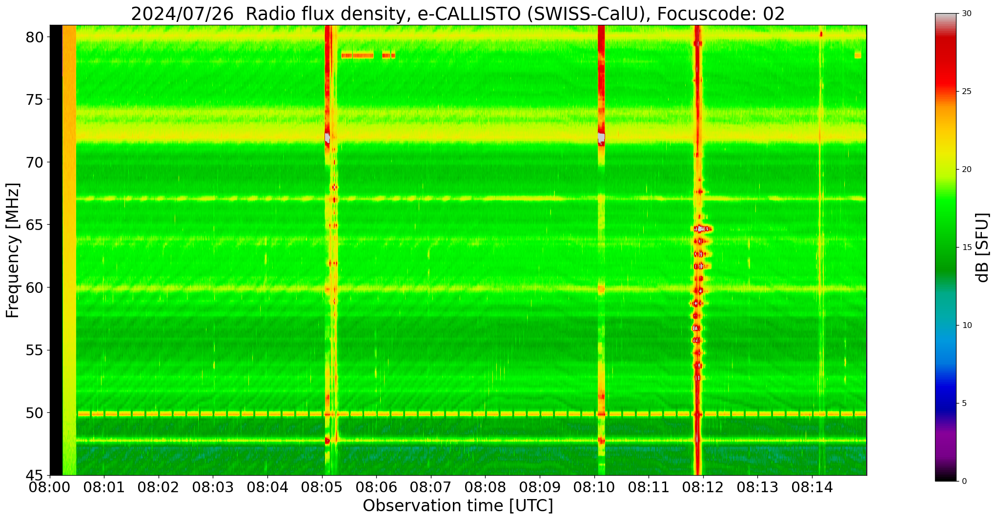Click the 75 MHz frequency tick label
The width and height of the screenshot is (997, 520).
(x=35, y=100)
